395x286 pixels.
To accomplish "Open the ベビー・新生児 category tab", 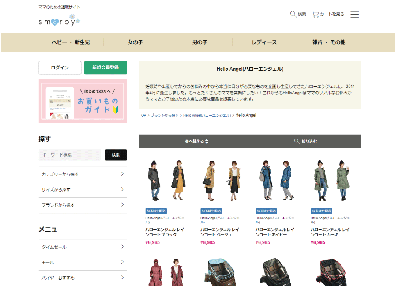I will pyautogui.click(x=71, y=42).
